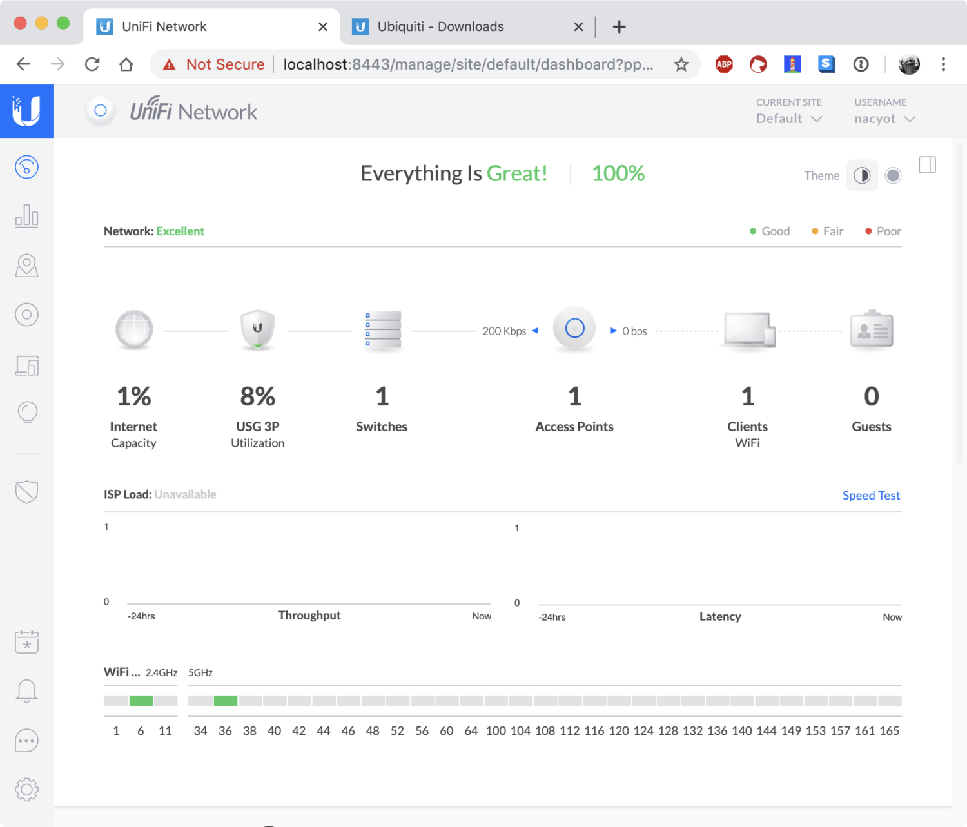Expand the Current Site Default dropdown
Viewport: 967px width, 827px height.
click(789, 119)
